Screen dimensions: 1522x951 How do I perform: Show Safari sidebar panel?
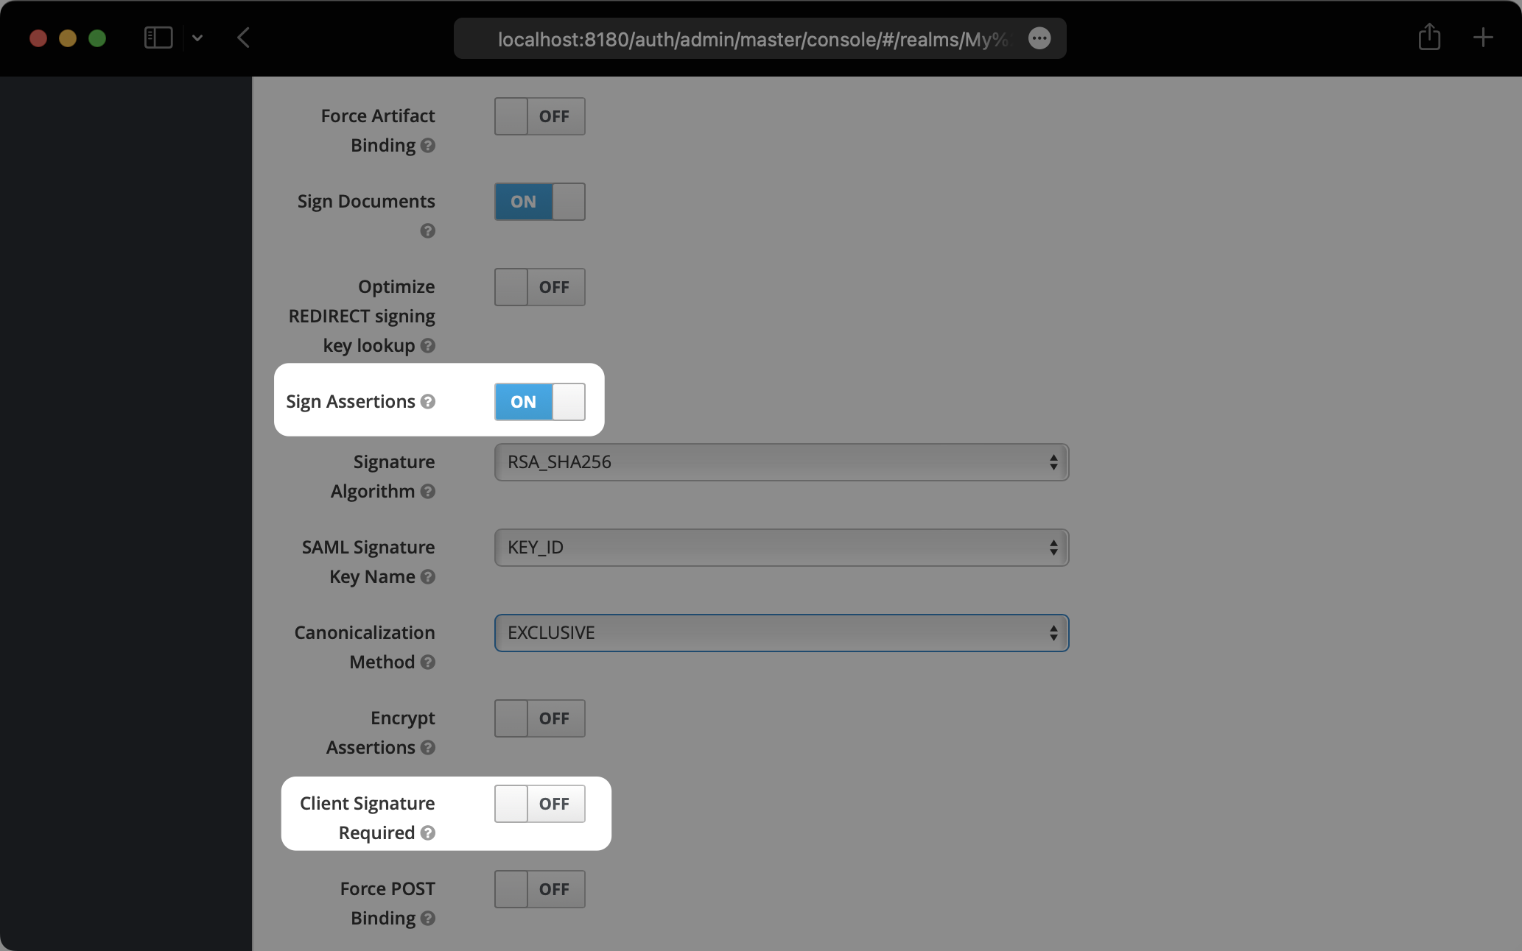coord(158,38)
